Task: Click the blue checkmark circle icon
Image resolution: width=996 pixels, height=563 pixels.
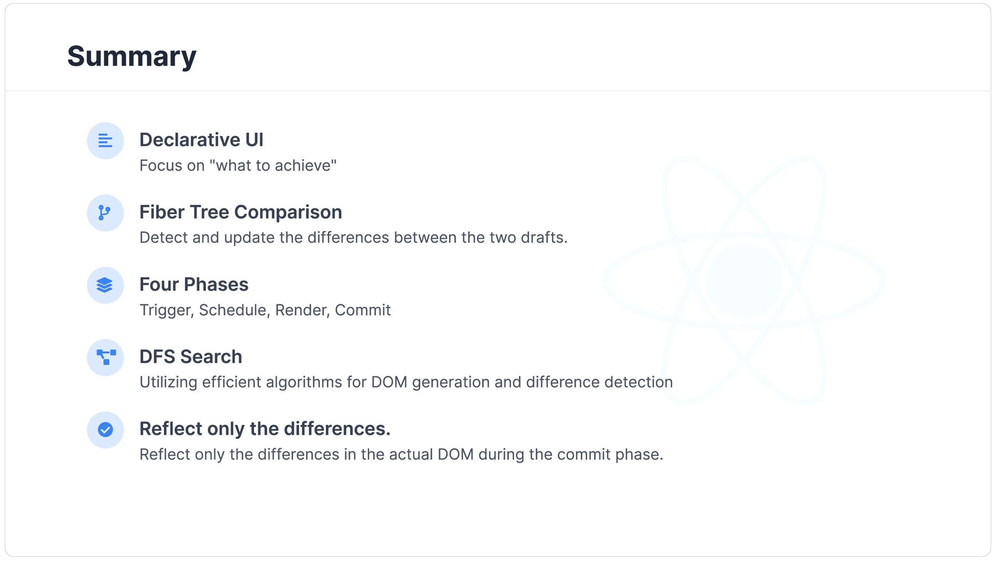Action: 105,430
